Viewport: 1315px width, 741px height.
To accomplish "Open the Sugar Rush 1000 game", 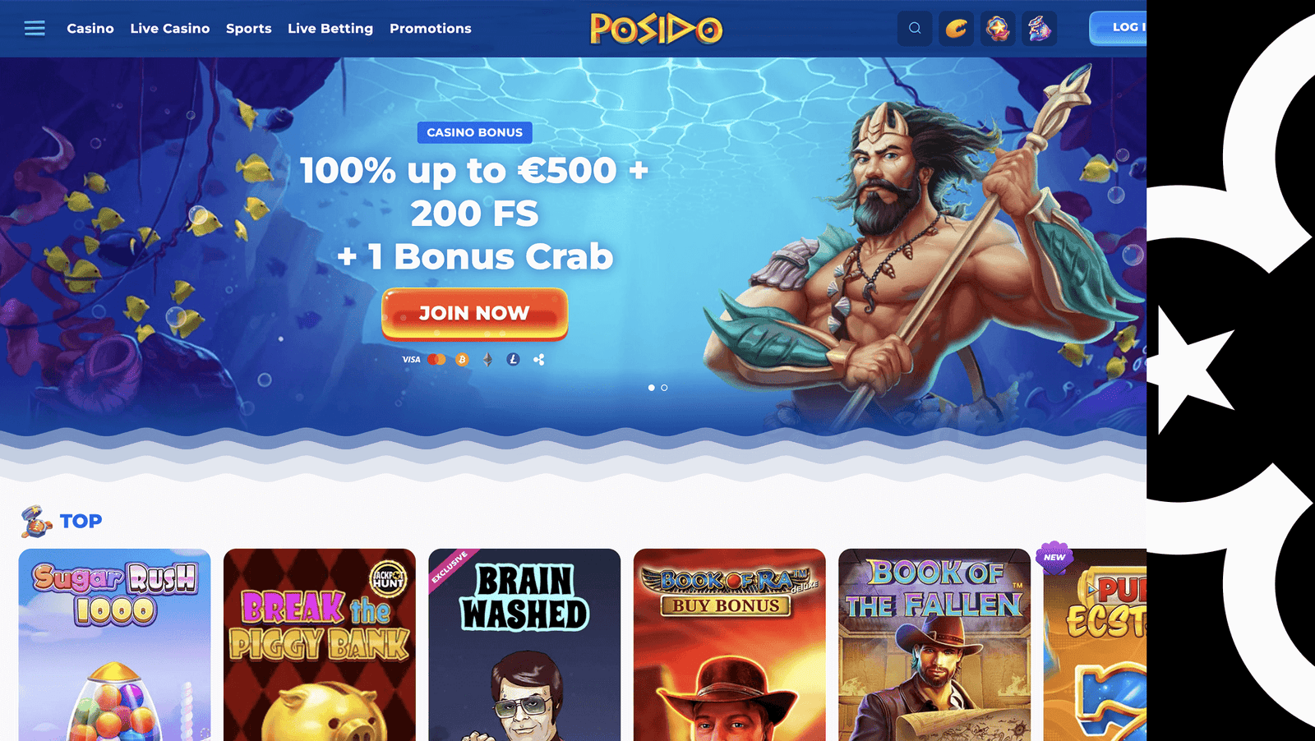I will point(115,645).
